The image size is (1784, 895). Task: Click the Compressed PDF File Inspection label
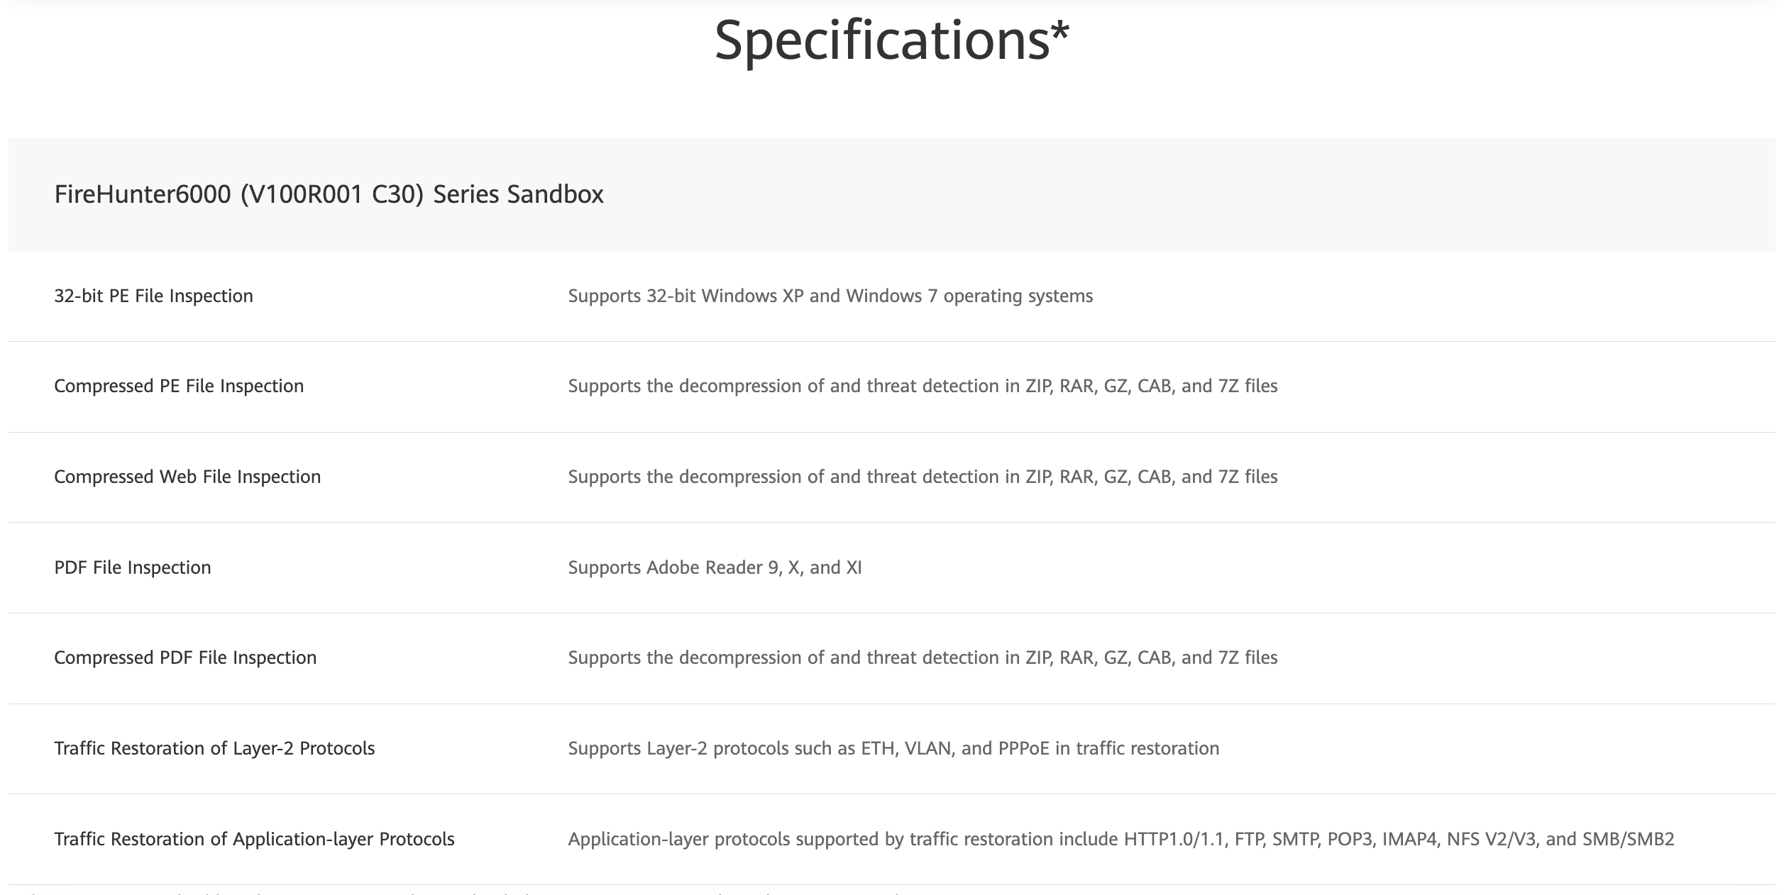[185, 657]
